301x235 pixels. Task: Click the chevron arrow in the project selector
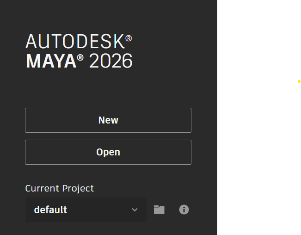tap(135, 210)
